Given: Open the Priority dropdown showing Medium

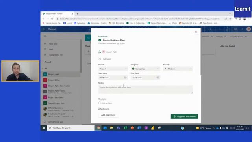Looking at the screenshot, I should click(178, 69).
